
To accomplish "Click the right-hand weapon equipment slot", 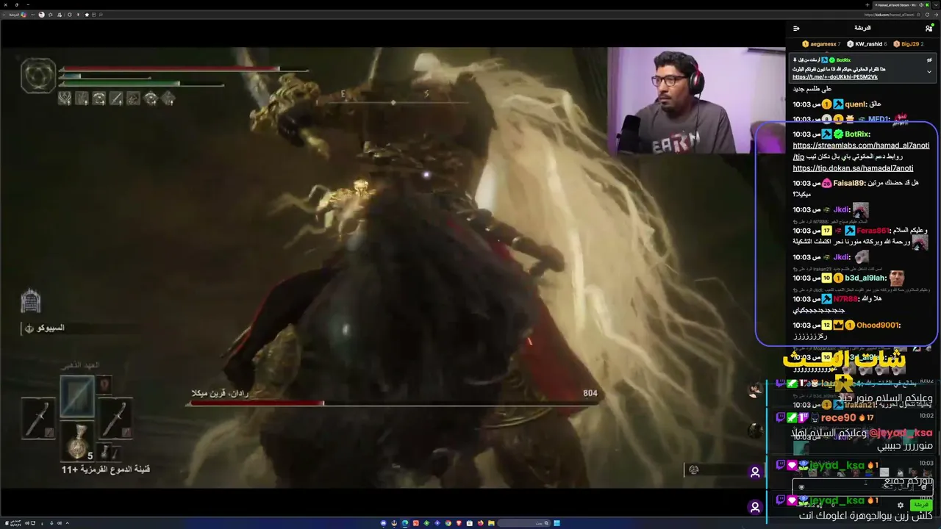I will [115, 418].
